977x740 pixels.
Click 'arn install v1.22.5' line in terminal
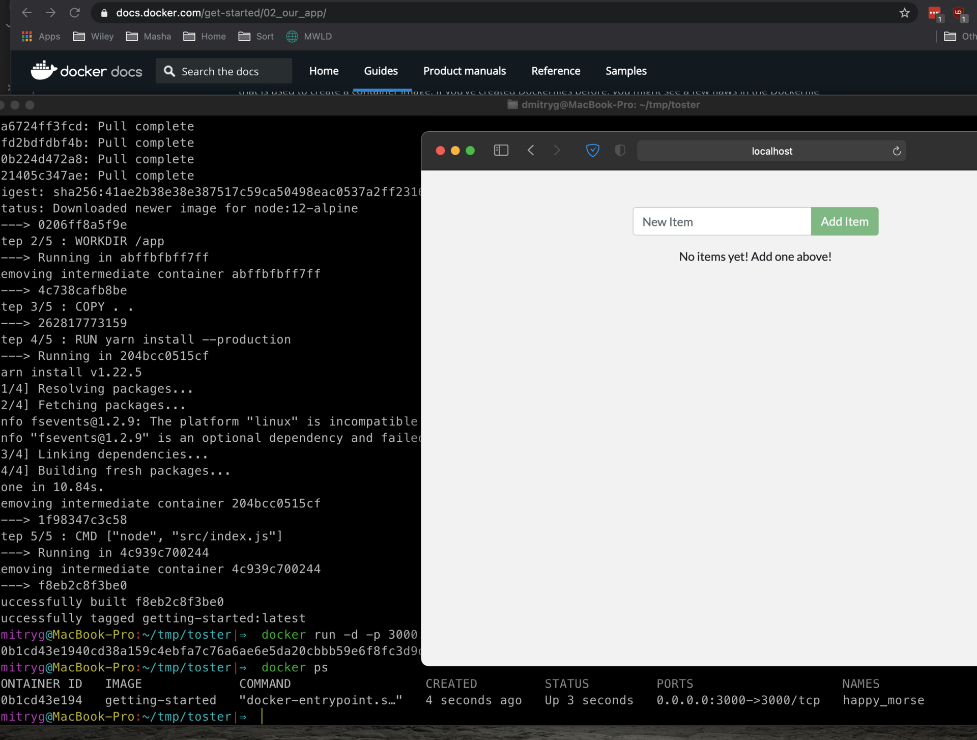tap(71, 373)
